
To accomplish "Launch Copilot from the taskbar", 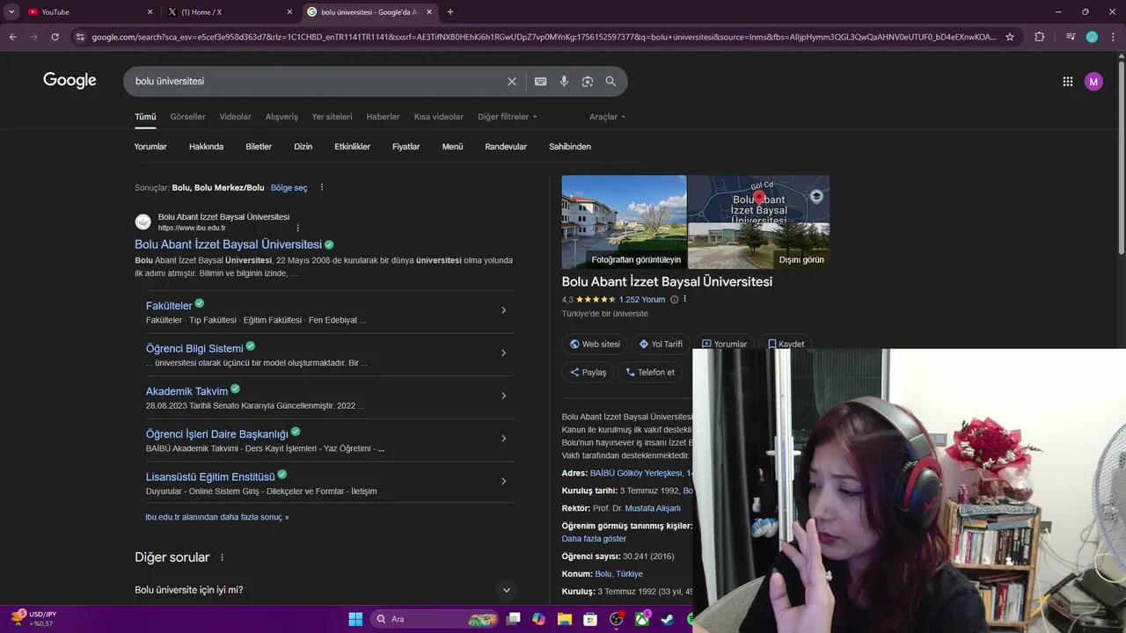I will tap(539, 619).
